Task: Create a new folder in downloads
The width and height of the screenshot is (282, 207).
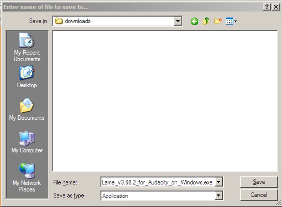Action: pyautogui.click(x=218, y=21)
